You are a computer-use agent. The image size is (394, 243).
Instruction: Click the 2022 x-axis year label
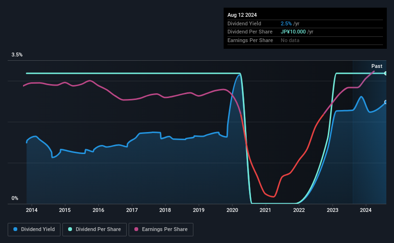click(x=299, y=210)
